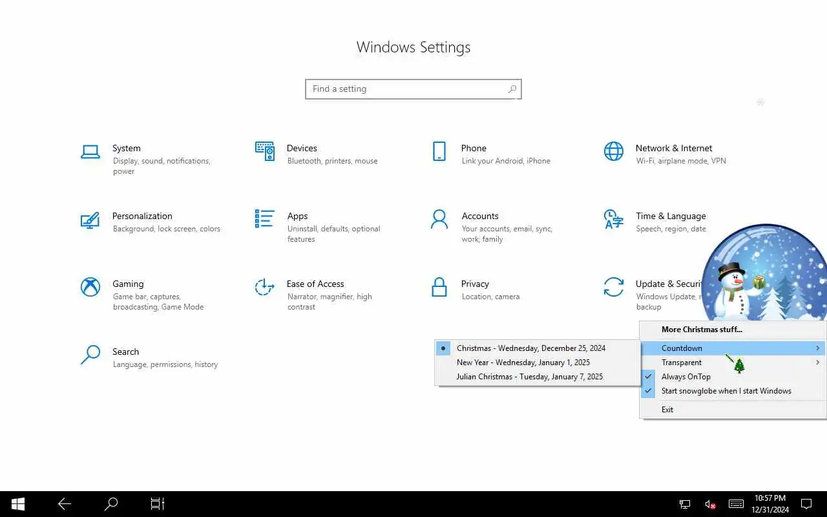This screenshot has width=827, height=517.
Task: Click 'Language, permissions, history' description
Action: tap(165, 364)
